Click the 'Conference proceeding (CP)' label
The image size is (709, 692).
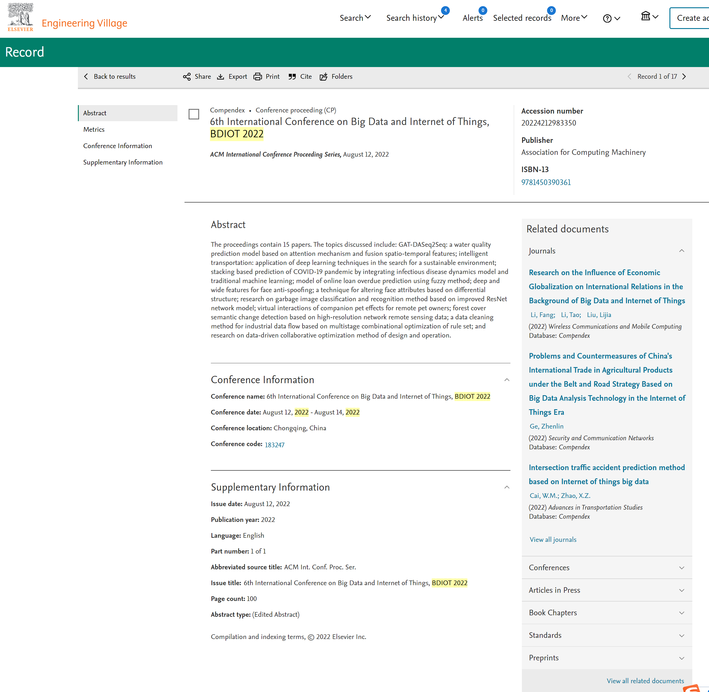(295, 110)
